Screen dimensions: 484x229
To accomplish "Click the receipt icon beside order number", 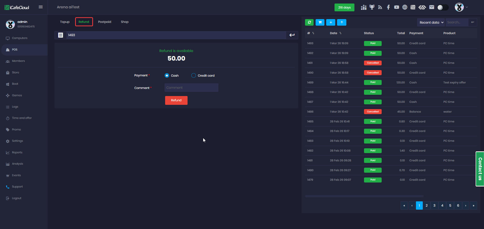I will [60, 35].
